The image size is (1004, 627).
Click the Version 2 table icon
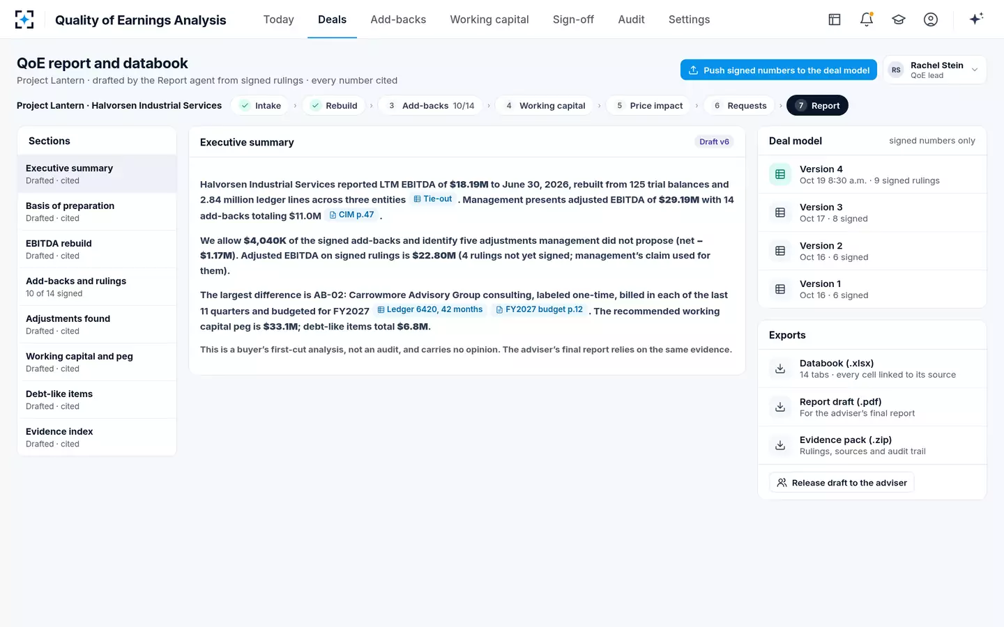(x=780, y=251)
